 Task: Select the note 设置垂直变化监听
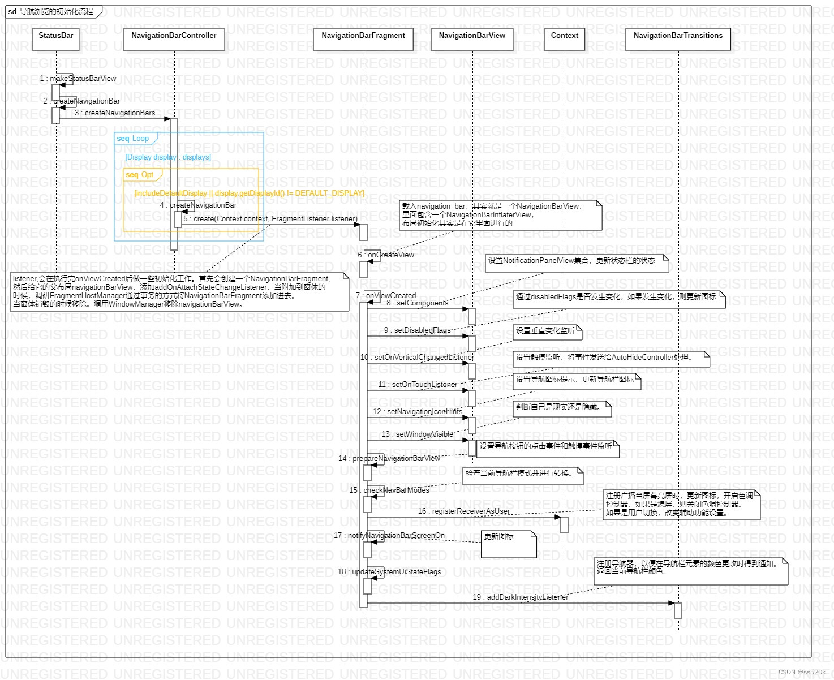pyautogui.click(x=548, y=332)
